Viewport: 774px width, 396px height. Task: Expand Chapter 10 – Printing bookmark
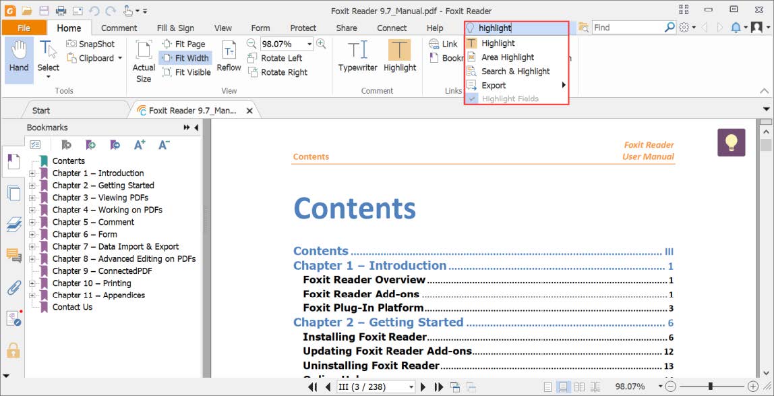pos(32,283)
